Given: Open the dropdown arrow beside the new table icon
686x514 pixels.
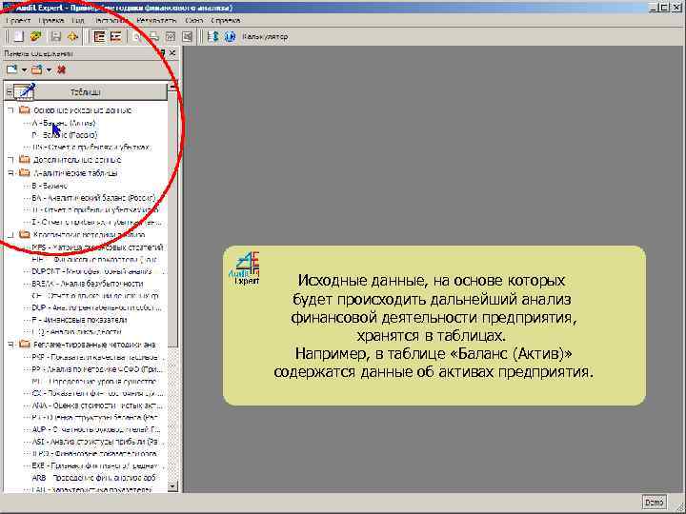Looking at the screenshot, I should coord(24,69).
